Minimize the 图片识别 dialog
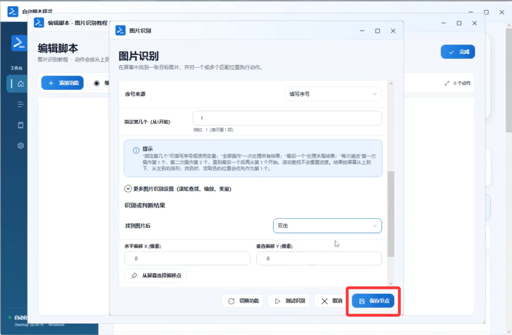 tap(362, 30)
